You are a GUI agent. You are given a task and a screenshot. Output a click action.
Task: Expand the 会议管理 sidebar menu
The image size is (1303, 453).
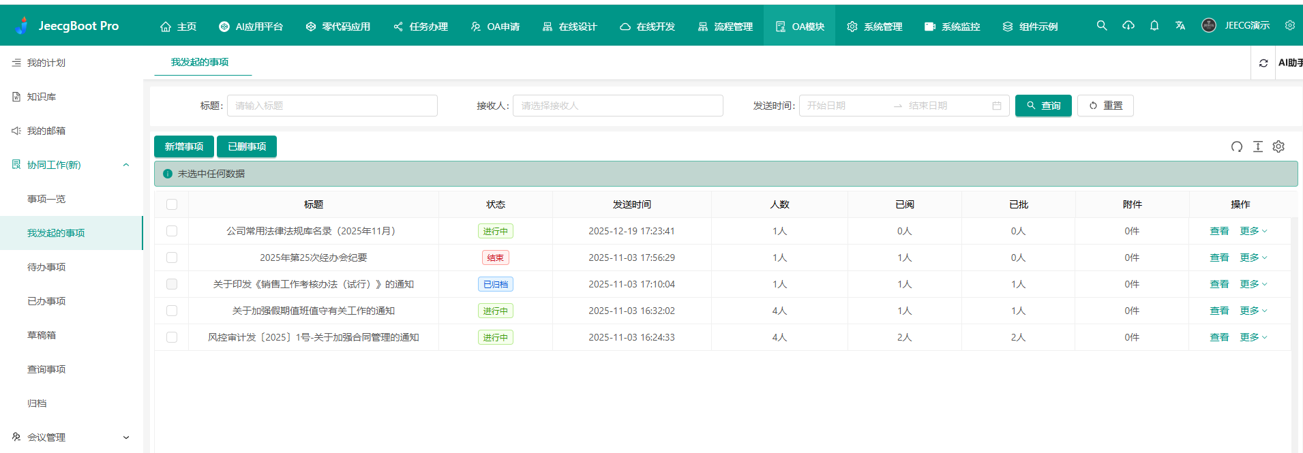[125, 437]
